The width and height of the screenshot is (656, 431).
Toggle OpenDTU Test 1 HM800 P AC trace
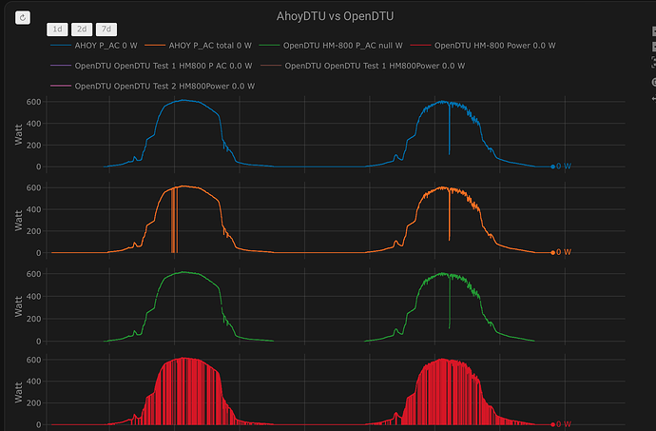[x=151, y=66]
